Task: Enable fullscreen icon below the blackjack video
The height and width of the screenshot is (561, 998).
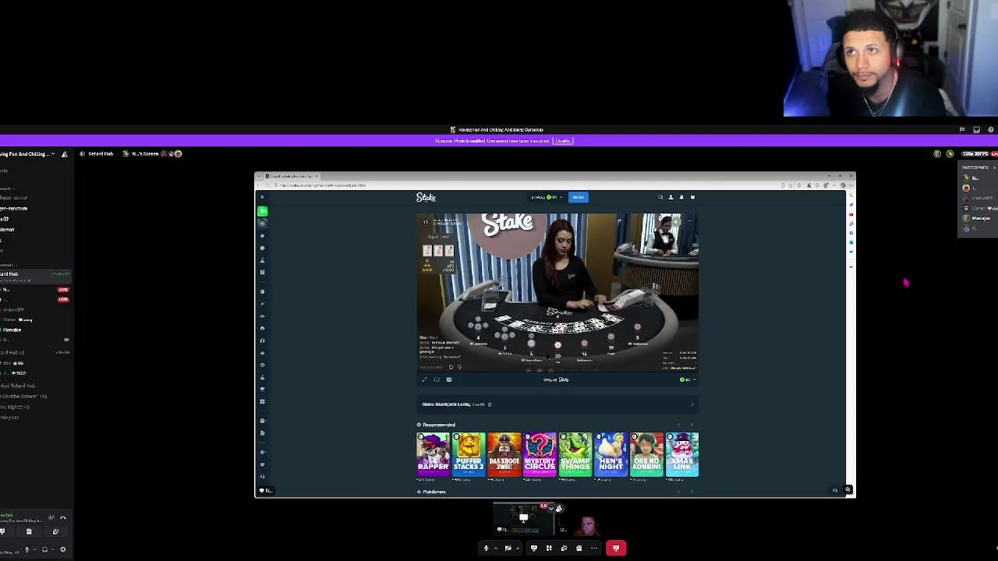Action: pos(424,379)
